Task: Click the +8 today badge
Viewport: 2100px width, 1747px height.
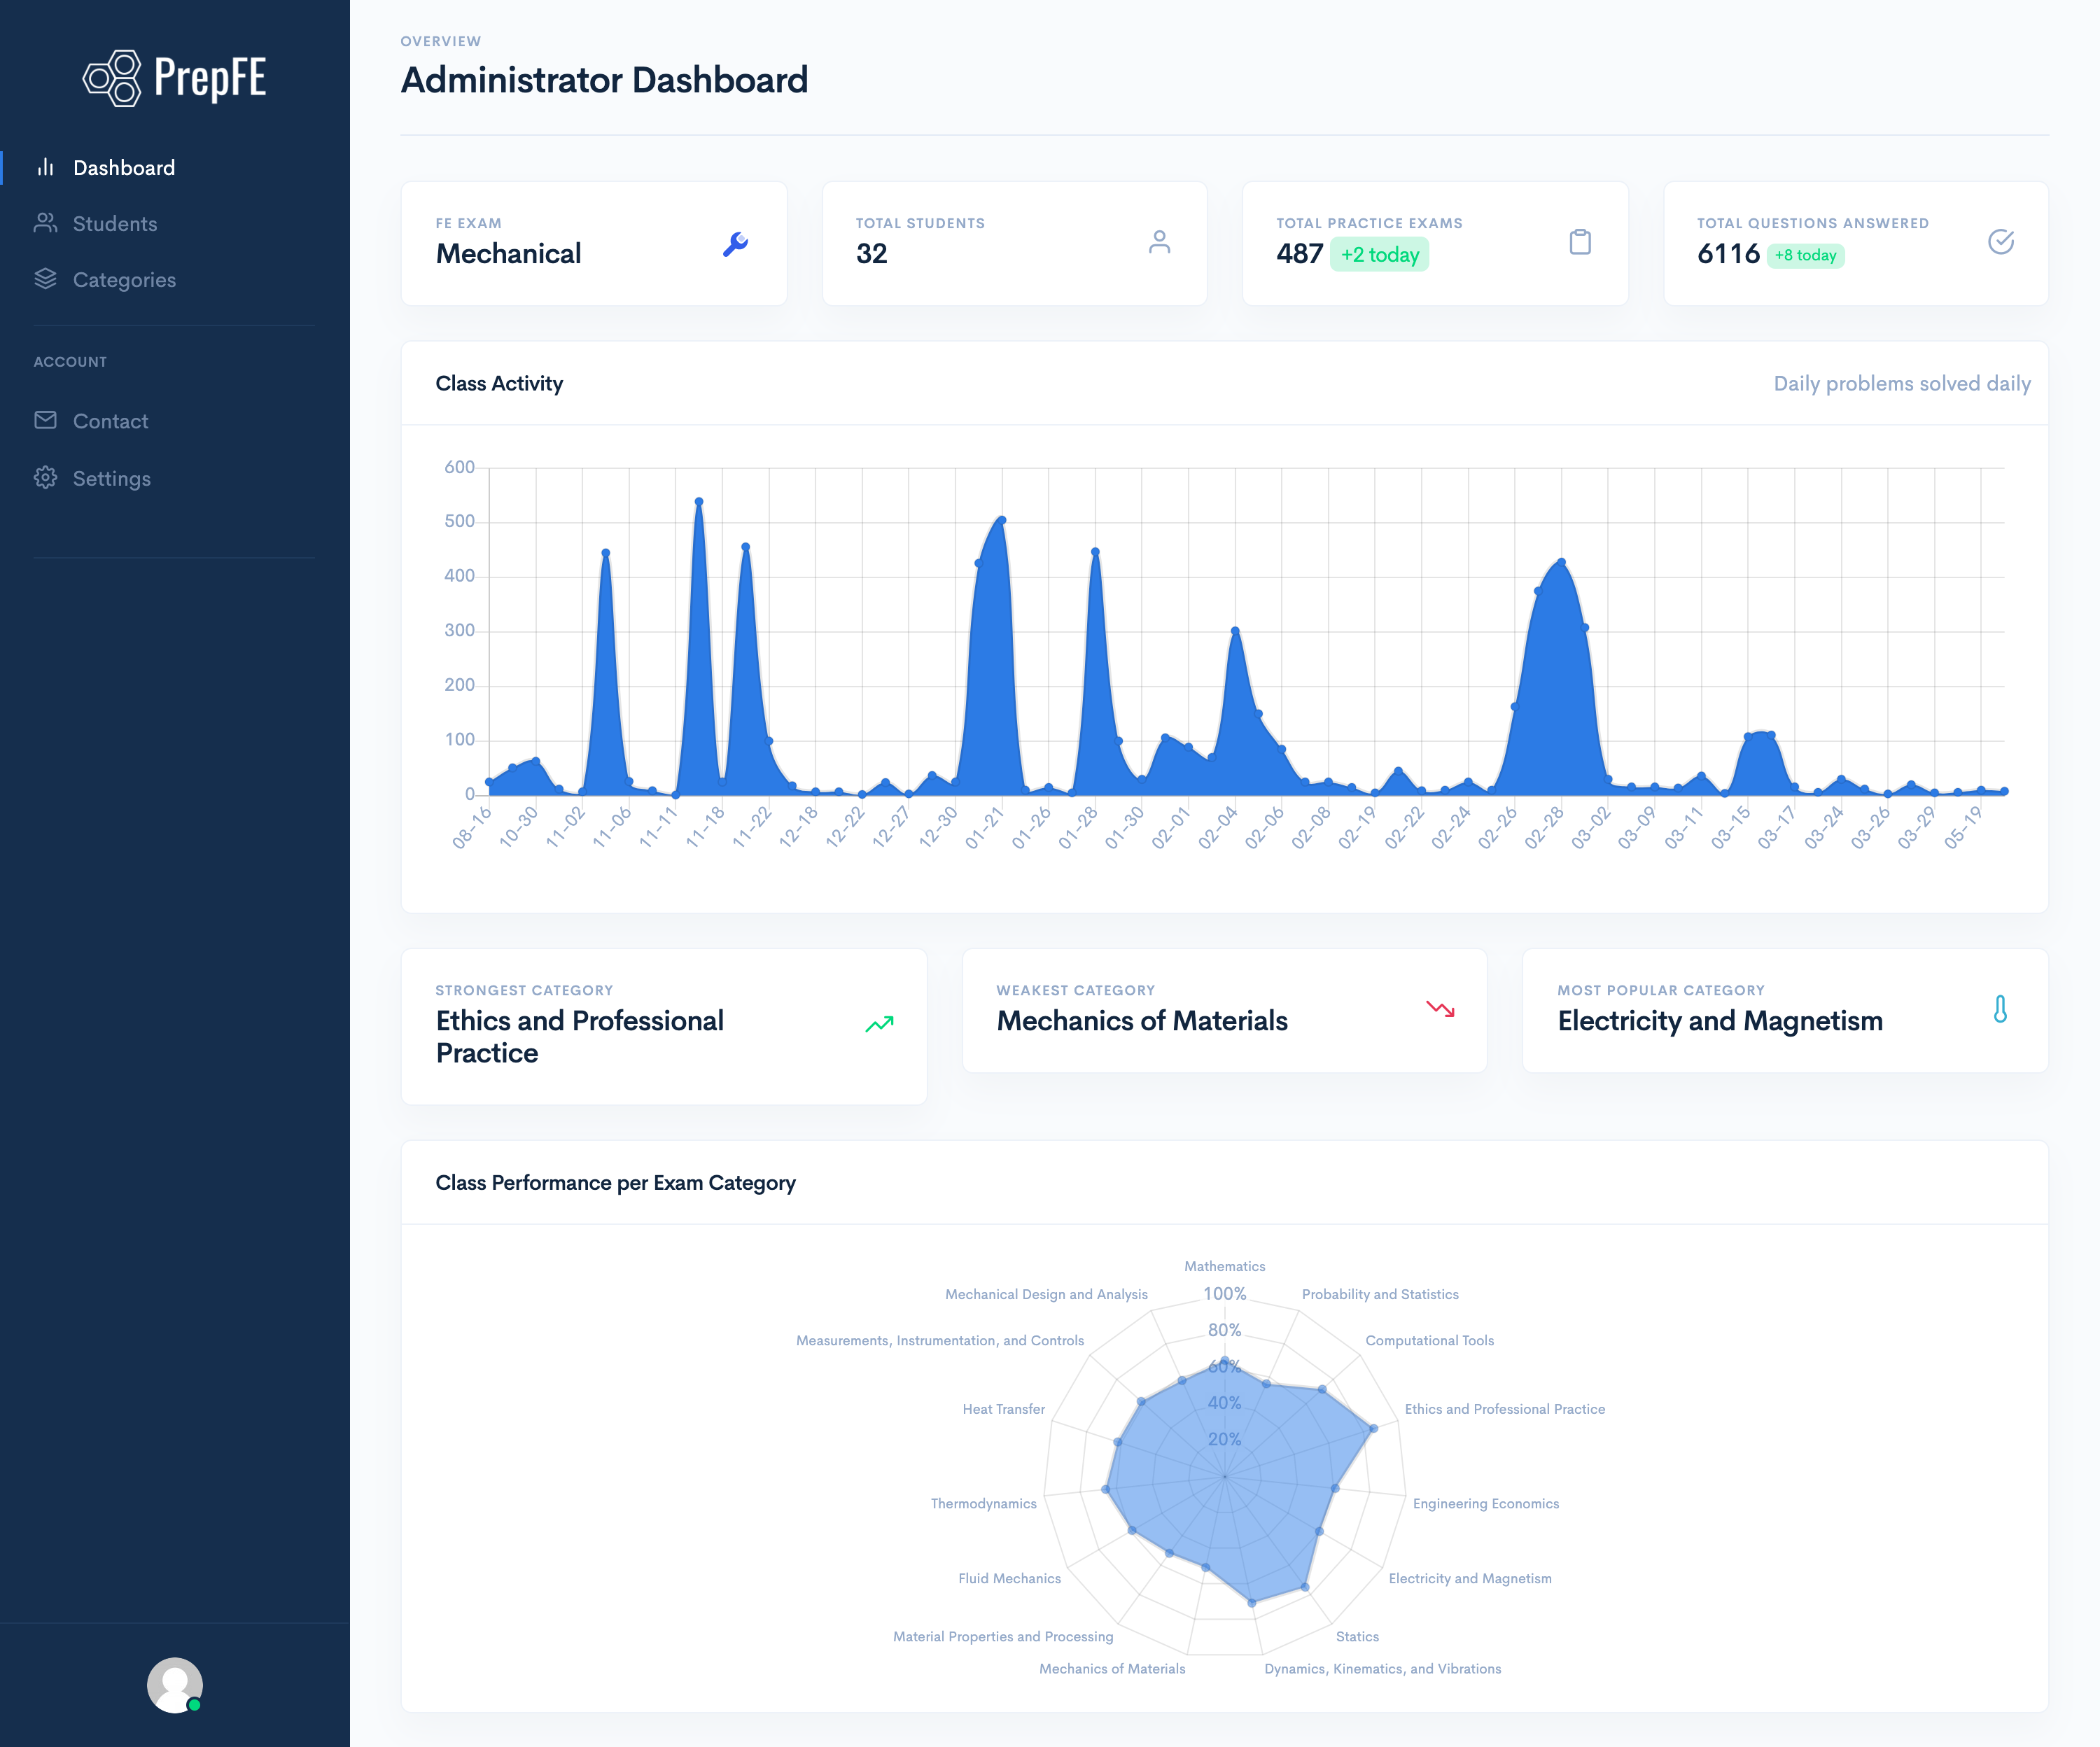Action: [x=1805, y=255]
